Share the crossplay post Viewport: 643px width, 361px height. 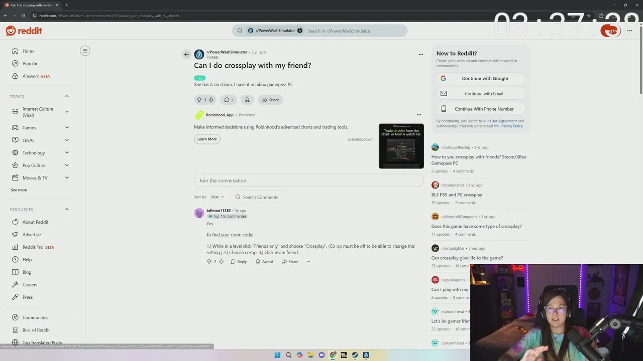point(270,100)
